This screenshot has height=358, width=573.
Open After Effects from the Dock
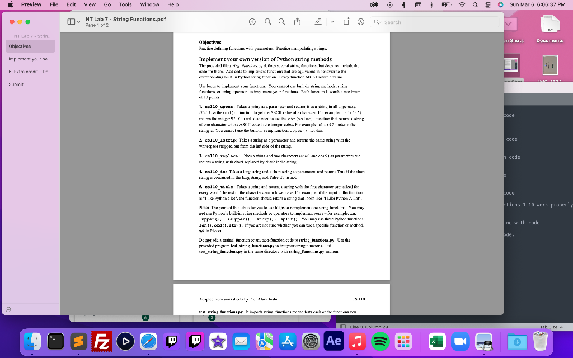[x=334, y=341]
